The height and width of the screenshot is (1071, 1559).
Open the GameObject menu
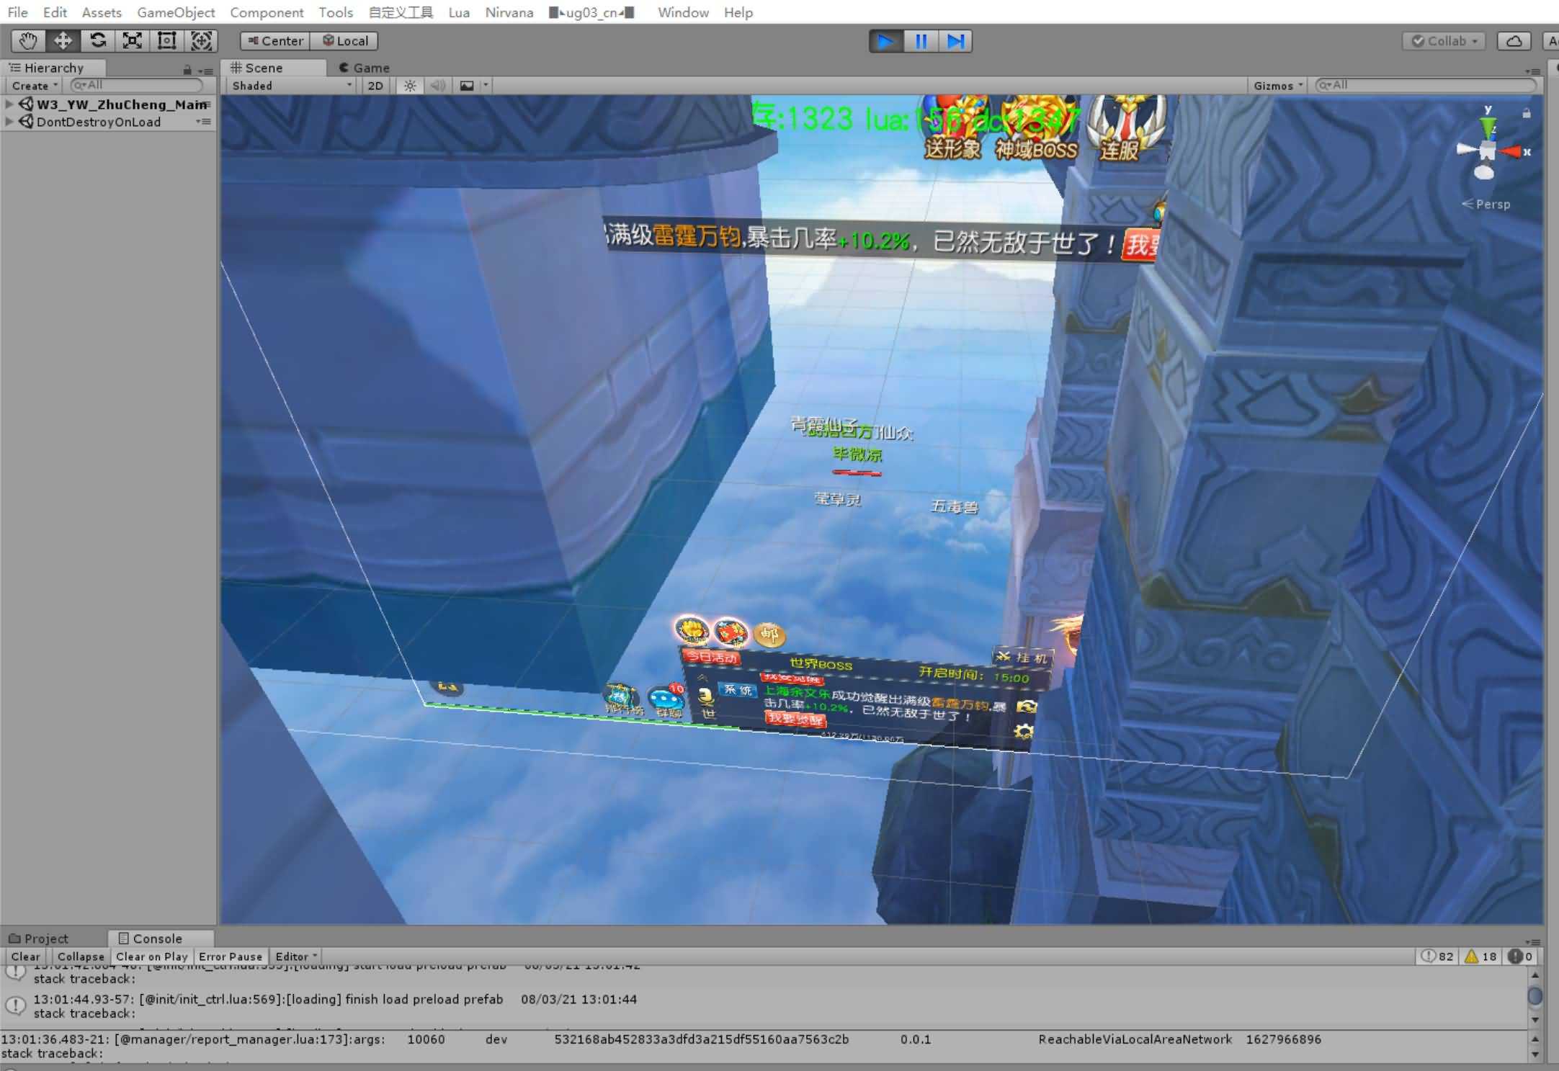coord(176,12)
